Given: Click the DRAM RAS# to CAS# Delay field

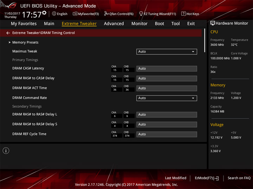Looking at the screenshot, I should 167,78.
